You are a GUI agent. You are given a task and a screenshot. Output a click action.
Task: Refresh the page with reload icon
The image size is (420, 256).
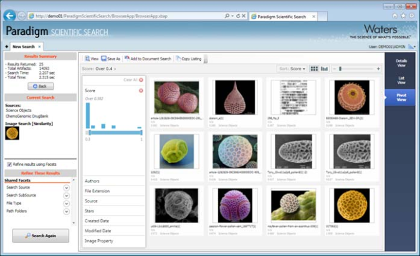click(238, 16)
